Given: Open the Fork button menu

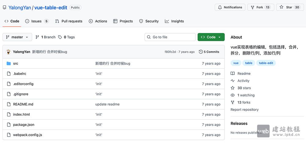Looking at the screenshot, I should pos(259,7).
